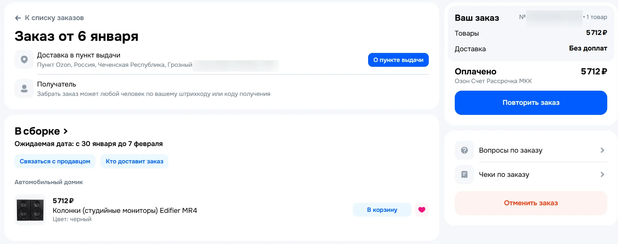Open 'Чеки по заказу' chevron arrow

click(x=602, y=175)
